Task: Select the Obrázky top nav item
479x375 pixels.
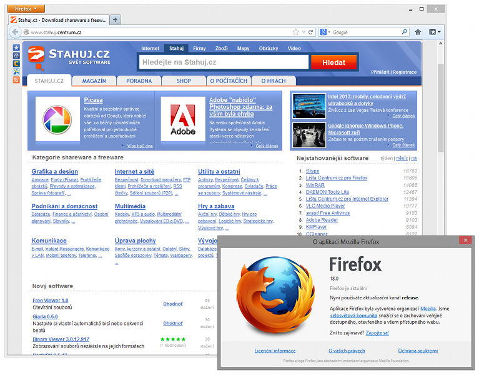Action: click(269, 48)
